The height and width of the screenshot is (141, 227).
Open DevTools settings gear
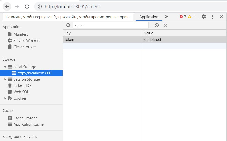pos(204,17)
